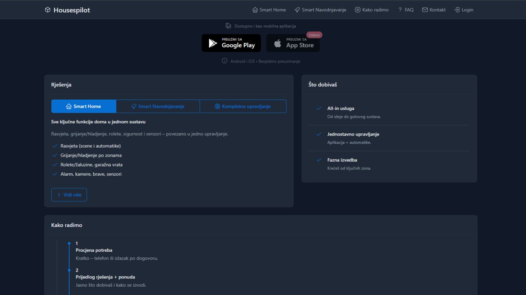The height and width of the screenshot is (295, 526).
Task: Click the text Android i iOS • Besplatno preuzimanje
Action: tap(265, 62)
